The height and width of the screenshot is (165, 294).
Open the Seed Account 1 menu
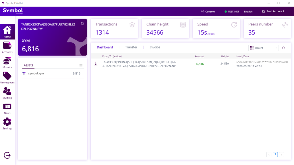point(273,11)
